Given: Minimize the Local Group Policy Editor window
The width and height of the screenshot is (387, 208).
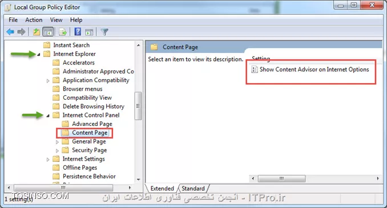Looking at the screenshot, I should tap(341, 5).
